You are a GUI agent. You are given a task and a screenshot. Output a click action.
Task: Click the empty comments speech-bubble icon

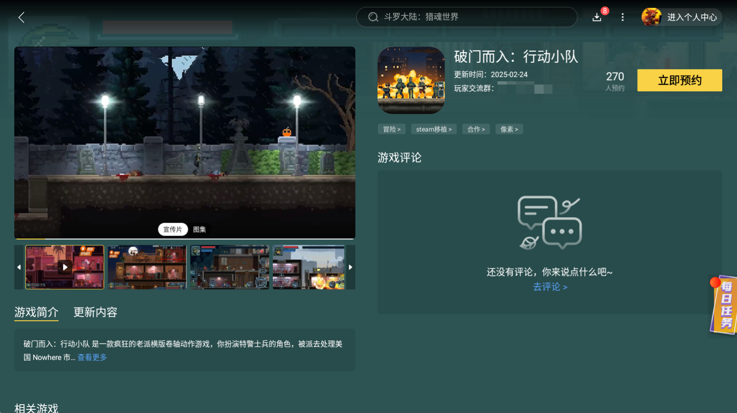click(550, 223)
